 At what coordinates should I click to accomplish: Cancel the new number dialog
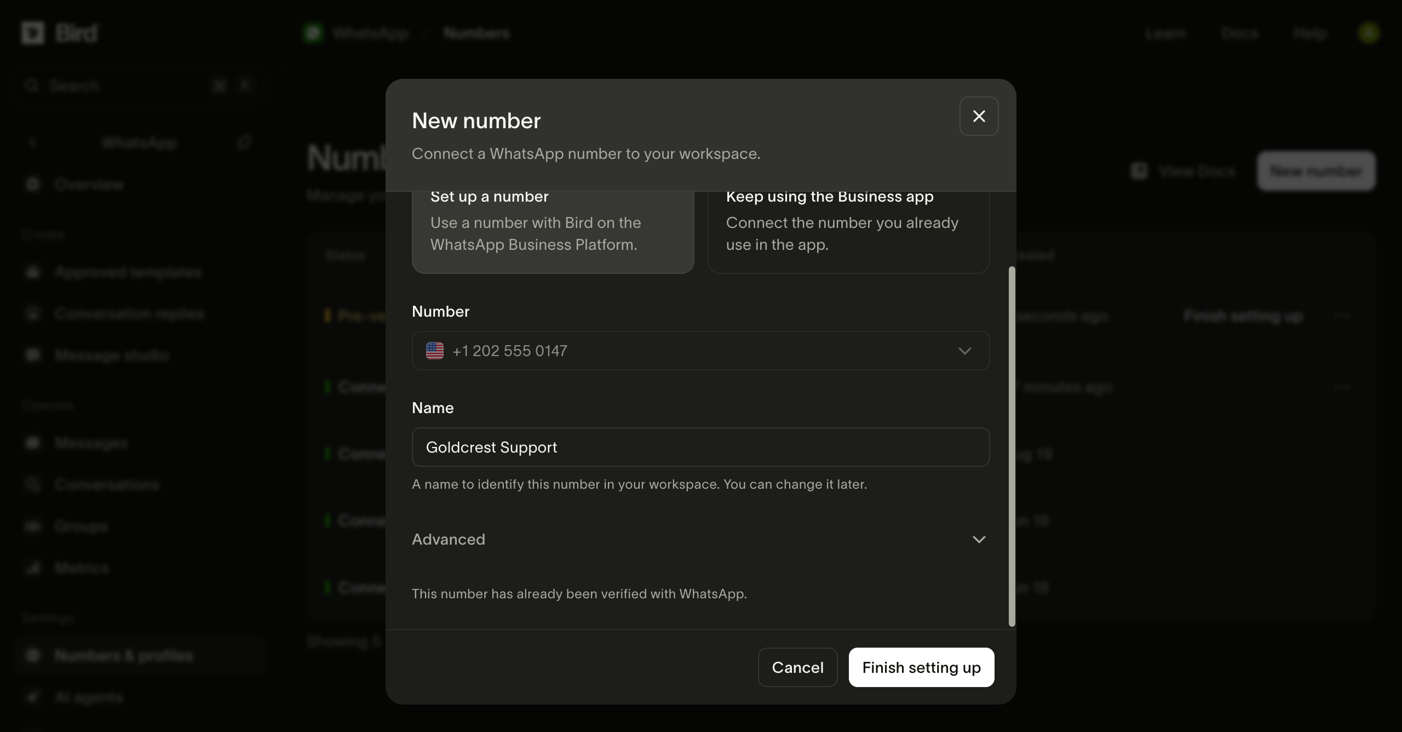pyautogui.click(x=797, y=667)
